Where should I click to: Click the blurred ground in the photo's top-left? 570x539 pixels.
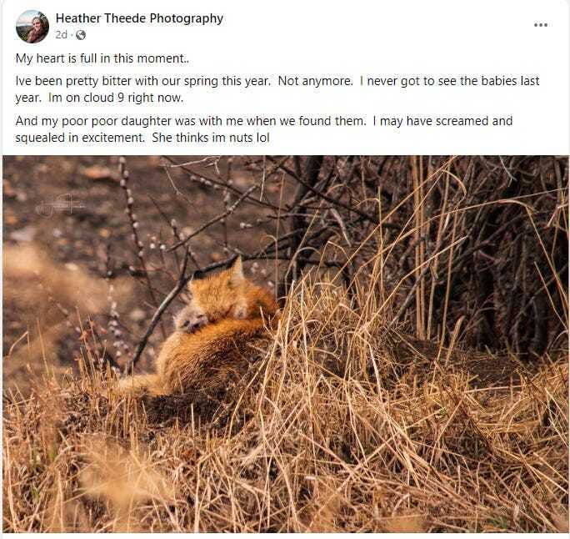(x=54, y=204)
